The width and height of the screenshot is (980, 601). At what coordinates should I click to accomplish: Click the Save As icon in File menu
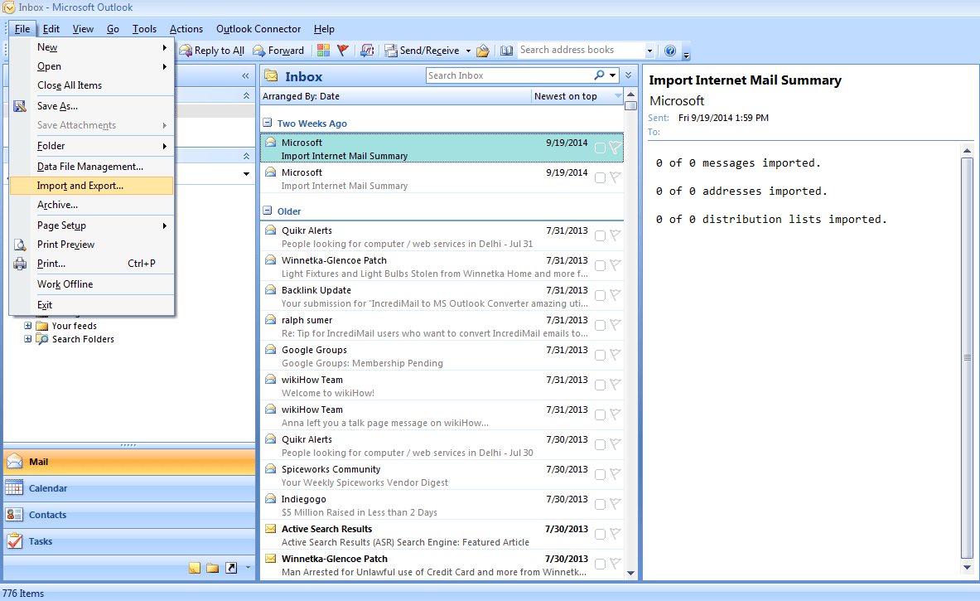(20, 105)
